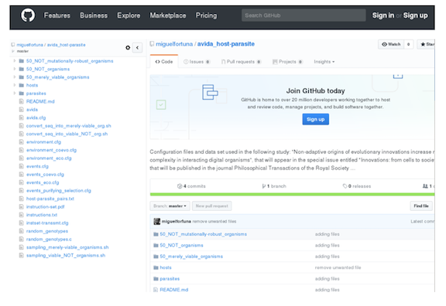Click Sign up in the header
The width and height of the screenshot is (446, 306).
[x=415, y=15]
